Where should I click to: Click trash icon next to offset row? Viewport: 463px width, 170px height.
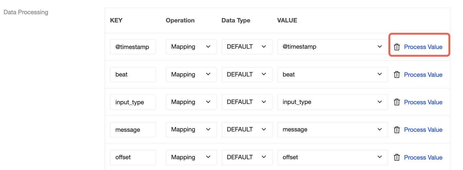point(397,157)
